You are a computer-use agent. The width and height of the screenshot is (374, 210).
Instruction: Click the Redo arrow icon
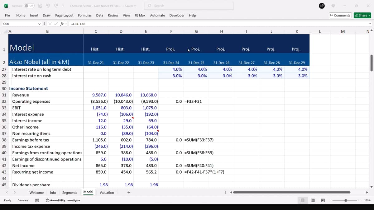click(56, 6)
